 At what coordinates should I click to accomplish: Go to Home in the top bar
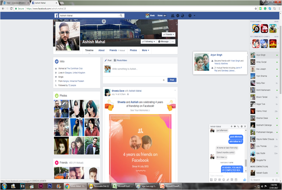[x=160, y=15]
